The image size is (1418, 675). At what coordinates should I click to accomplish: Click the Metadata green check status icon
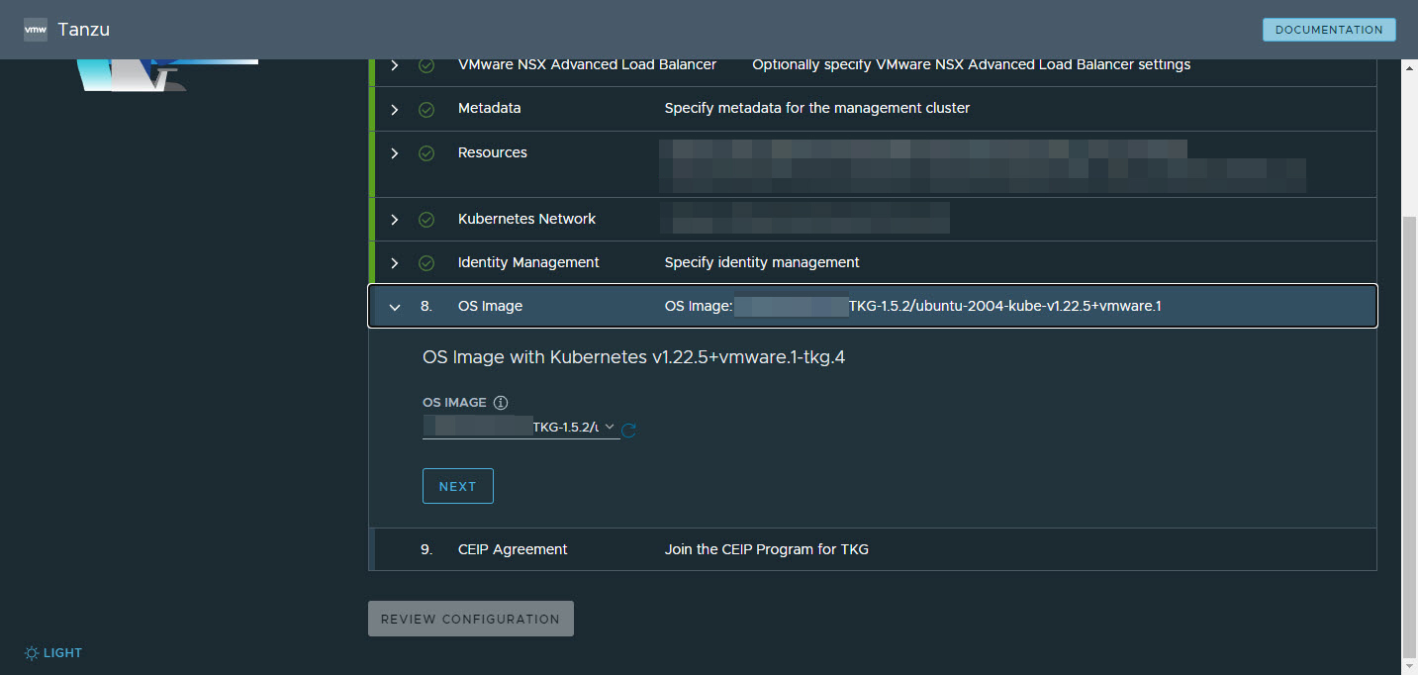pos(426,109)
